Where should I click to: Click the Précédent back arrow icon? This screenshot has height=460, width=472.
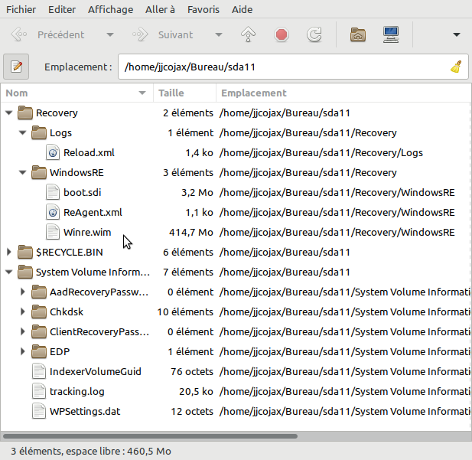[x=18, y=34]
